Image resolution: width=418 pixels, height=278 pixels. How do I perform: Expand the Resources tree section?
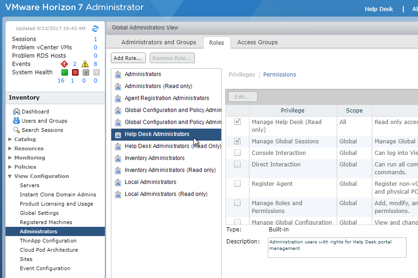[10, 148]
